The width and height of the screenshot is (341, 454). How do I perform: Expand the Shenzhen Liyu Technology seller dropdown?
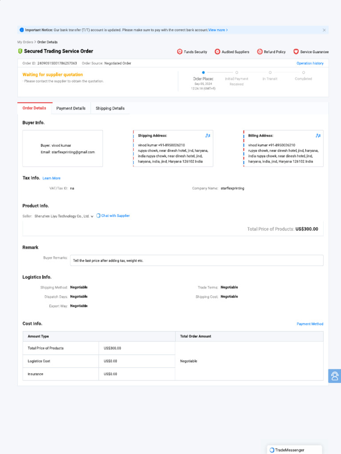[x=92, y=216]
